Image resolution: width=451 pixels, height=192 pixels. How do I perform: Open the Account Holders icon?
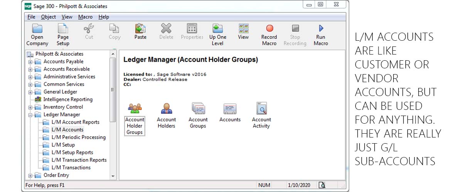point(166,108)
